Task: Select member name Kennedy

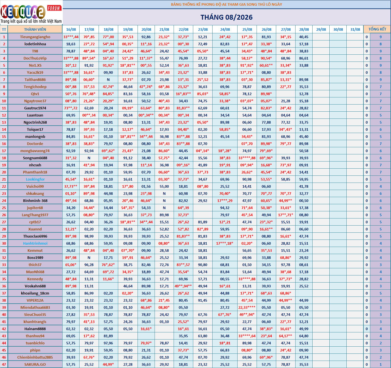Action: [x=35, y=279]
